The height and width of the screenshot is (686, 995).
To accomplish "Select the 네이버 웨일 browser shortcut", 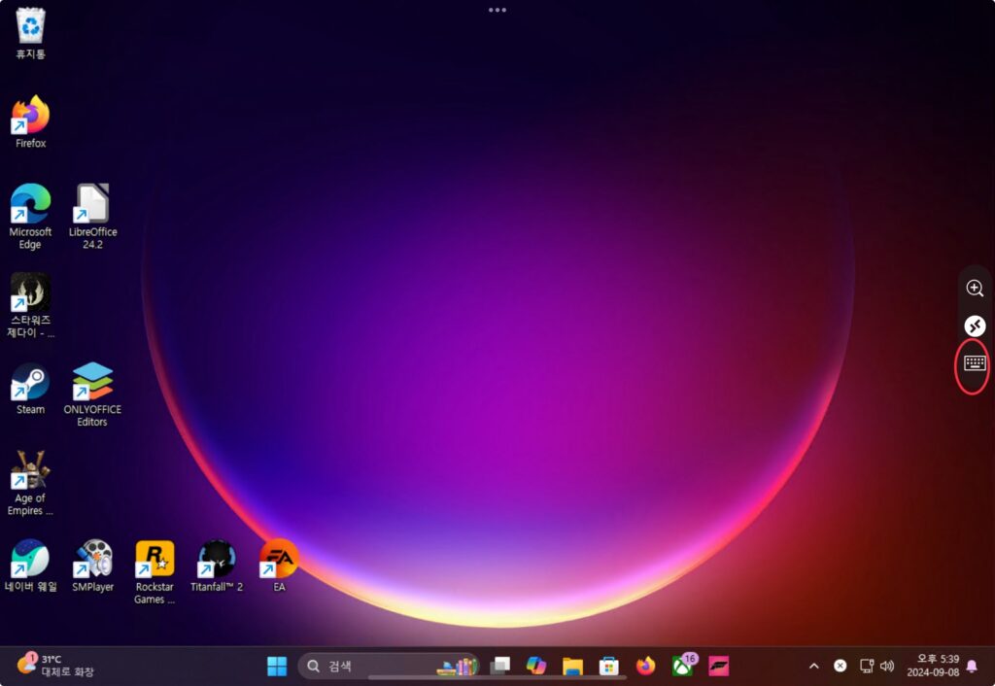I will tap(30, 566).
